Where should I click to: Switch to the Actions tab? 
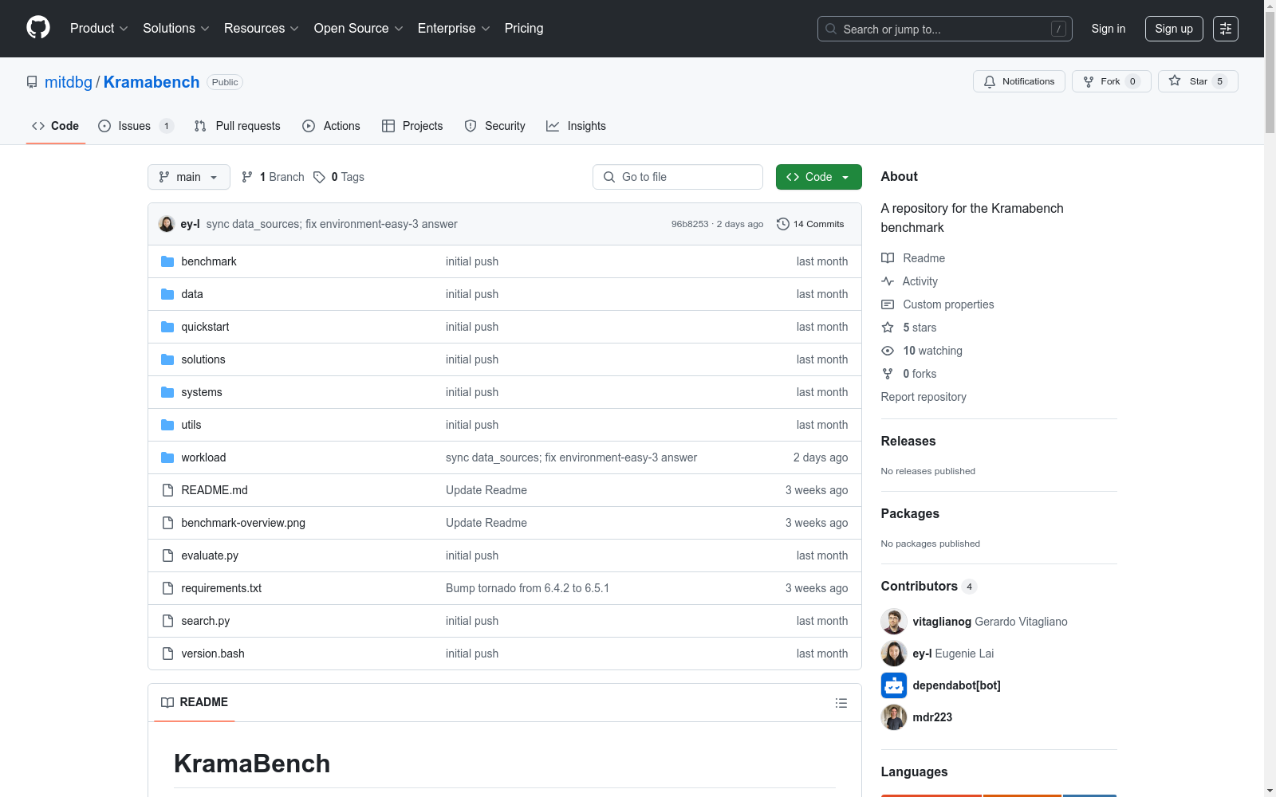pos(331,126)
